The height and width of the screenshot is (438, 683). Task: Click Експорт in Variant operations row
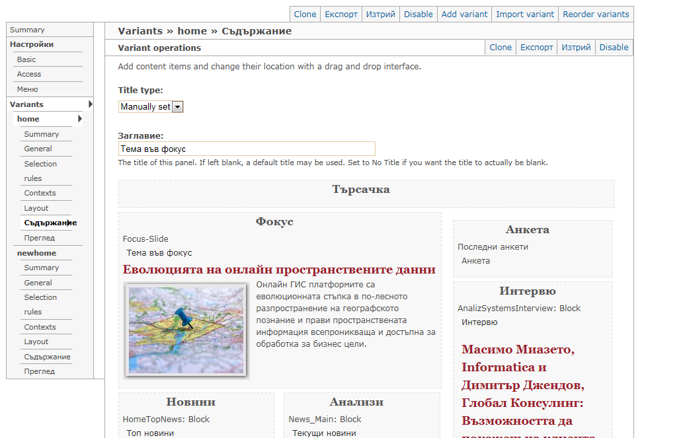(x=536, y=47)
